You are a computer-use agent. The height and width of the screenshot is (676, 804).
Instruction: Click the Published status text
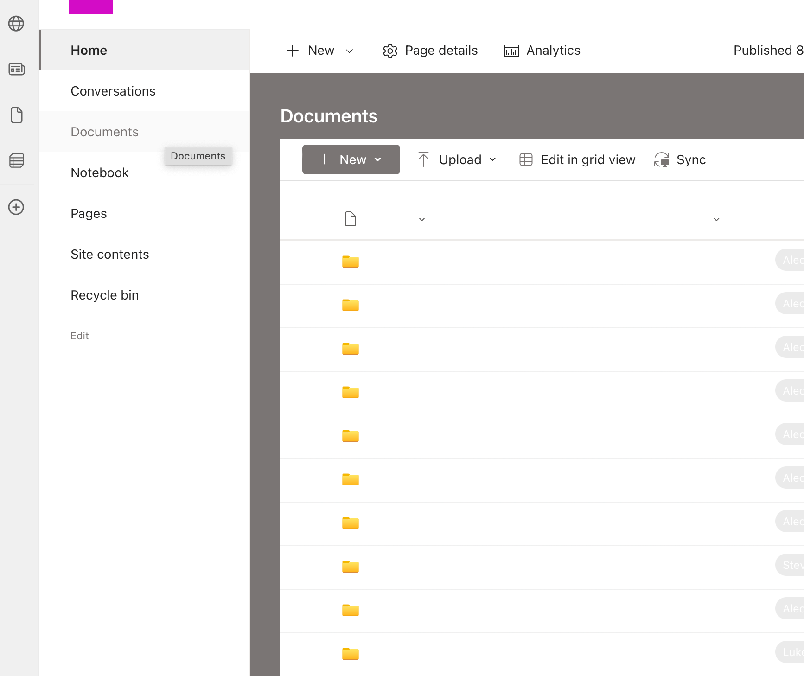[x=768, y=50]
